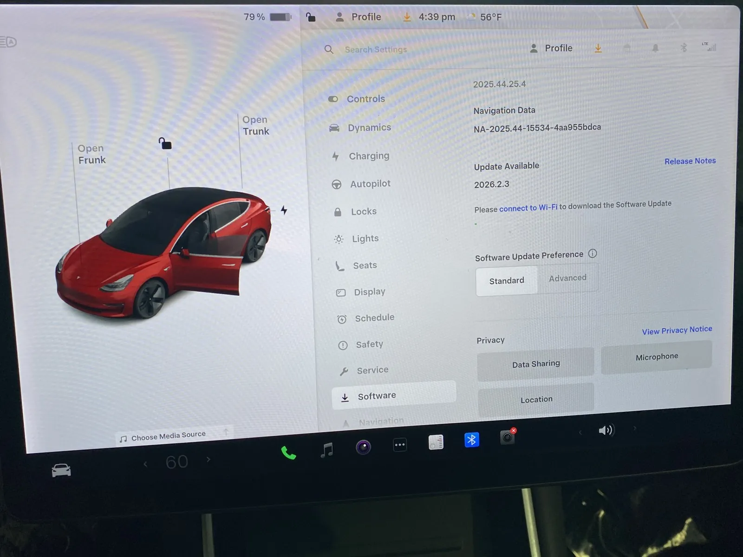Image resolution: width=743 pixels, height=557 pixels.
Task: Decrease temperature with left chevron
Action: coord(145,464)
